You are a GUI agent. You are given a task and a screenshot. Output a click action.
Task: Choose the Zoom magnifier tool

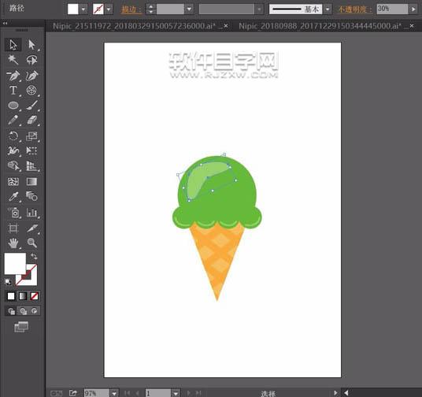click(32, 243)
